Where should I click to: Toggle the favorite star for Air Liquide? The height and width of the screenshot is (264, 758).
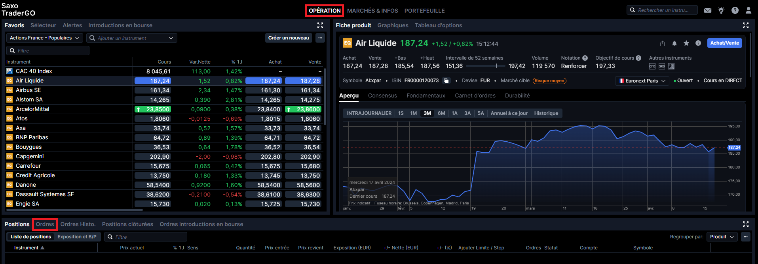(686, 43)
